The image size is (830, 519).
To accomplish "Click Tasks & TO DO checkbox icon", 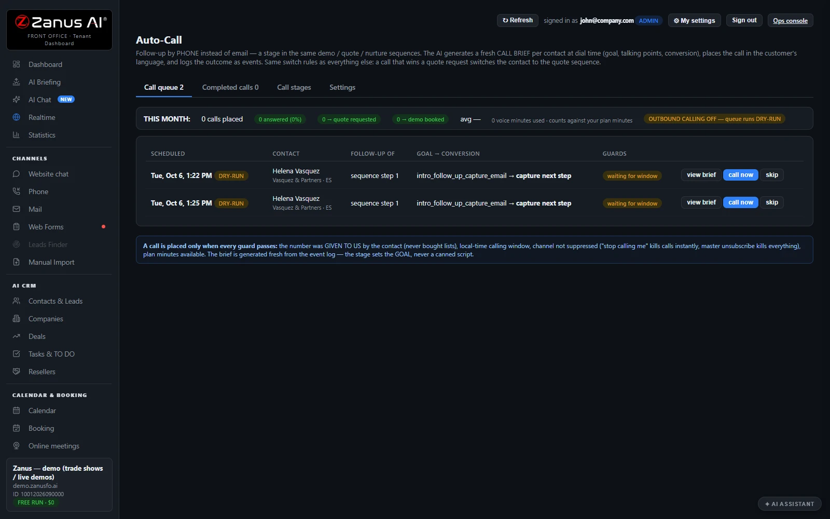I will pyautogui.click(x=16, y=354).
